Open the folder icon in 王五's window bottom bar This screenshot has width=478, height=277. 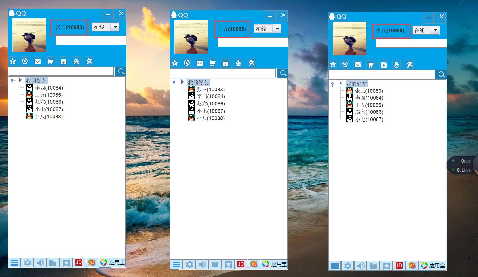click(215, 264)
